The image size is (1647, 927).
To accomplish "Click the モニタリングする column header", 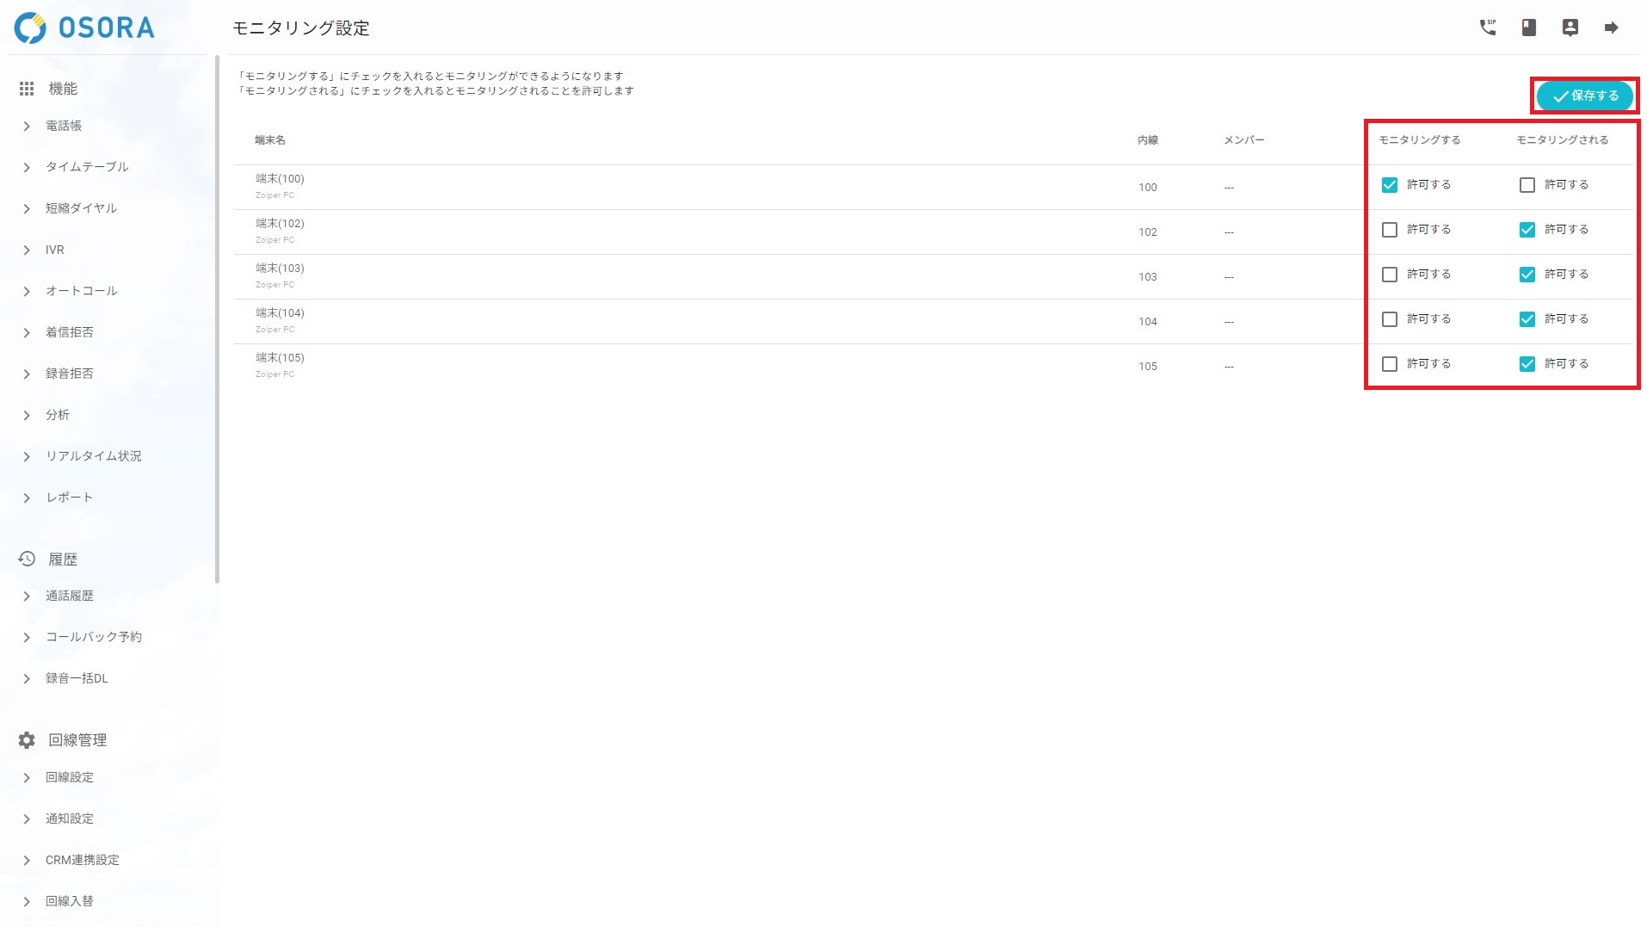I will 1419,140.
